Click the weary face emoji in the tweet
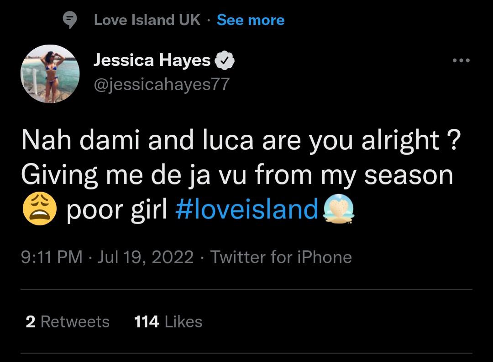The height and width of the screenshot is (362, 493). tap(39, 210)
